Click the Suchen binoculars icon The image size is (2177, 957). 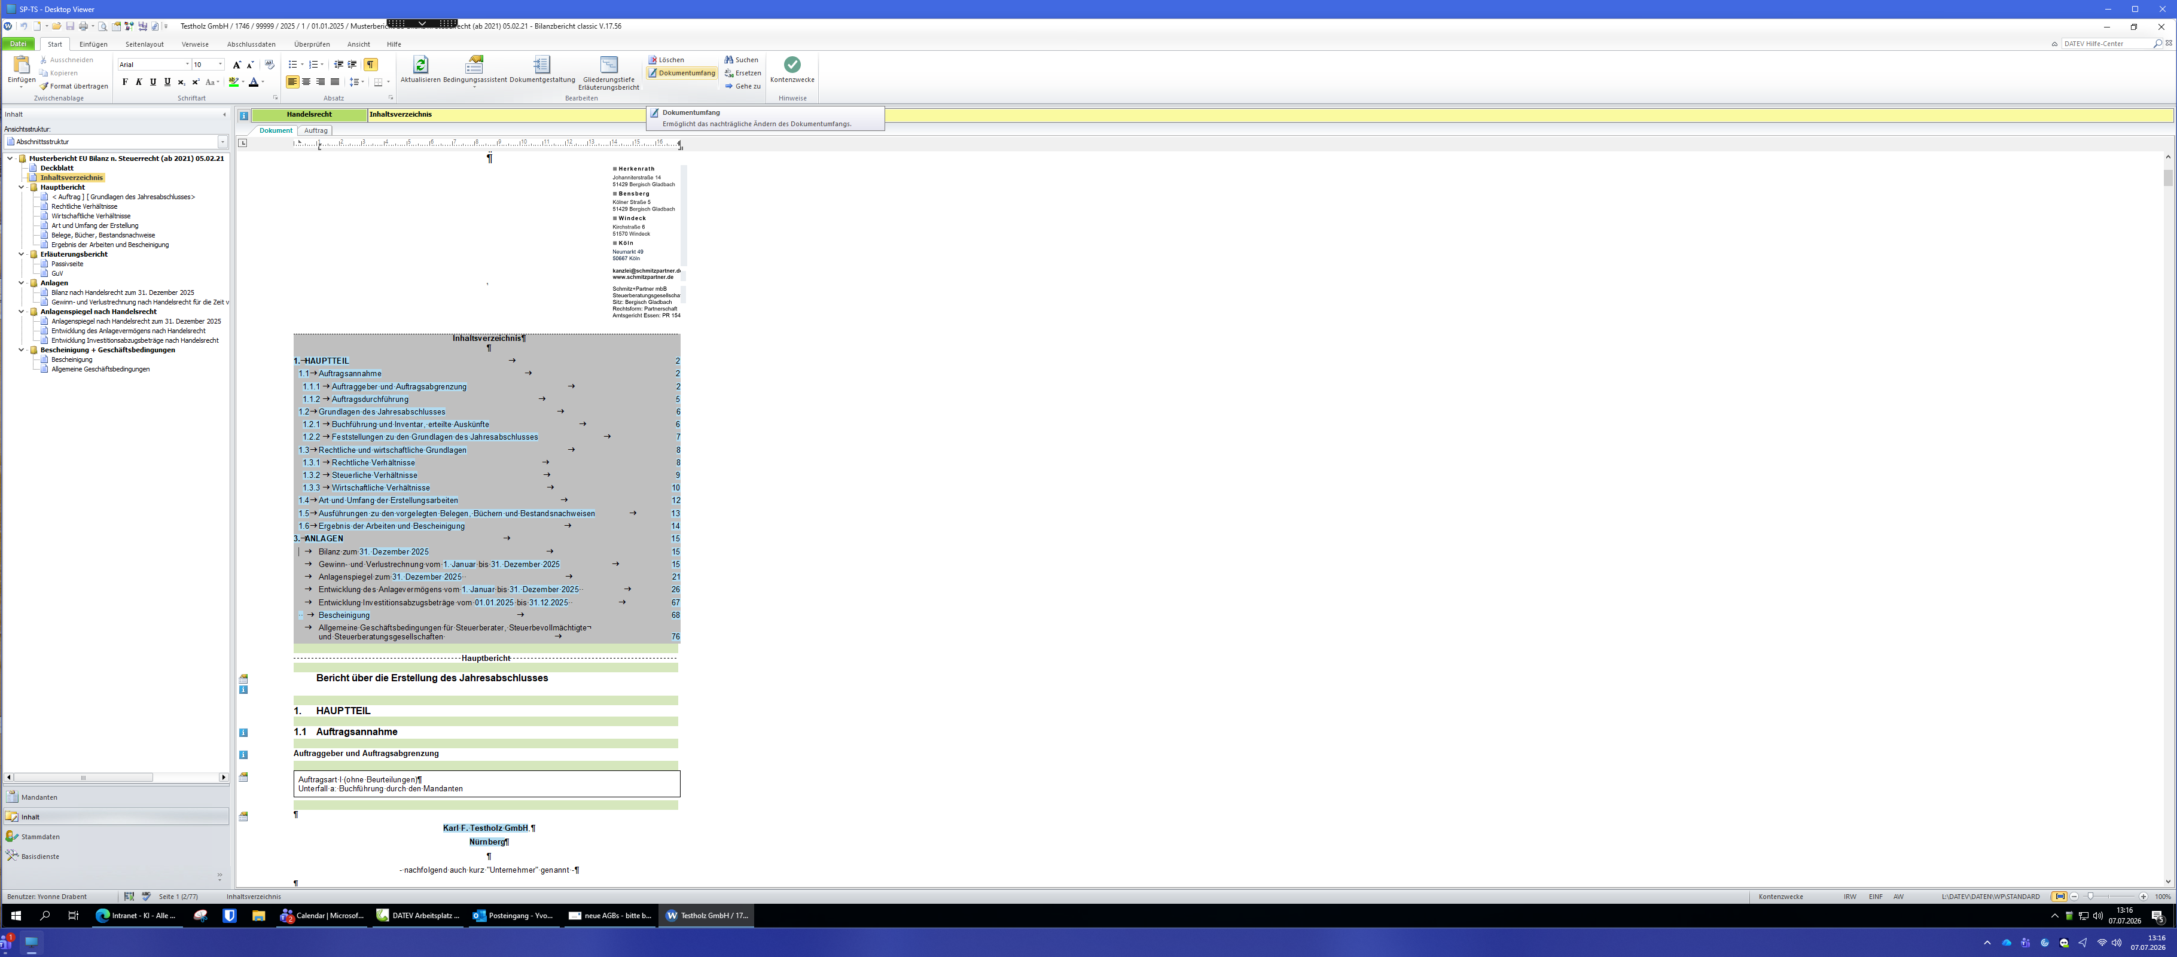pos(728,60)
